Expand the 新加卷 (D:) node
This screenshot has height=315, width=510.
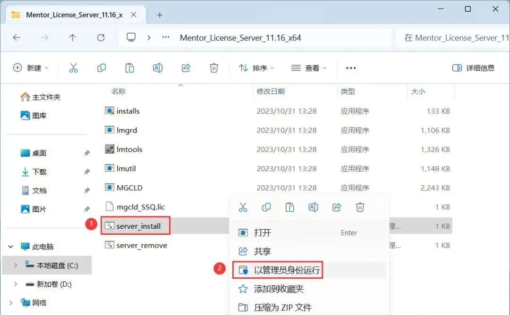point(15,284)
